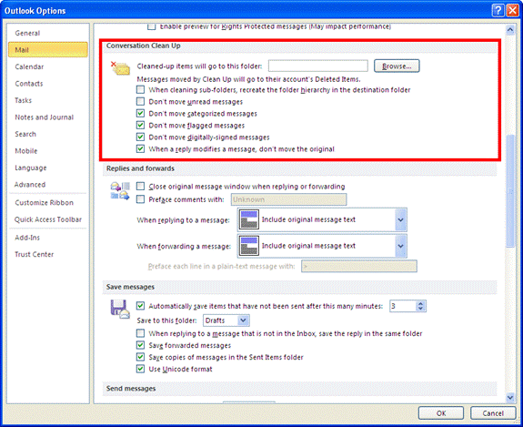Uncheck Save forwarded messages
Image resolution: width=523 pixels, height=427 pixels.
point(140,345)
